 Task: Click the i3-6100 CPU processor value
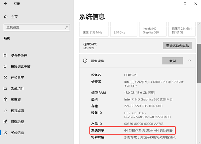click(154, 84)
